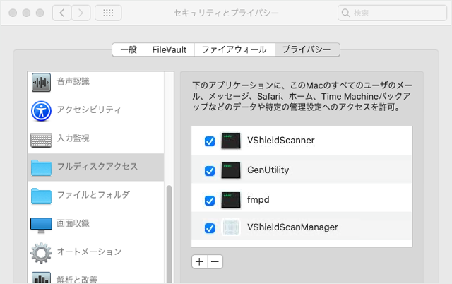Go back with the left arrow button

(x=61, y=13)
